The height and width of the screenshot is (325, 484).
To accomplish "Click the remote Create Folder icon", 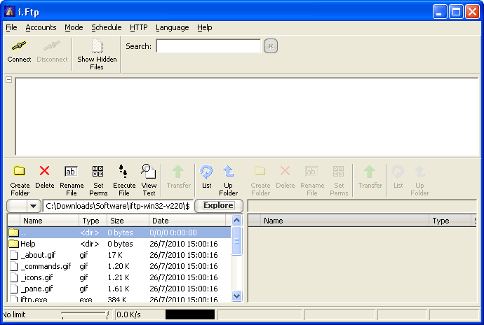I will (x=260, y=171).
